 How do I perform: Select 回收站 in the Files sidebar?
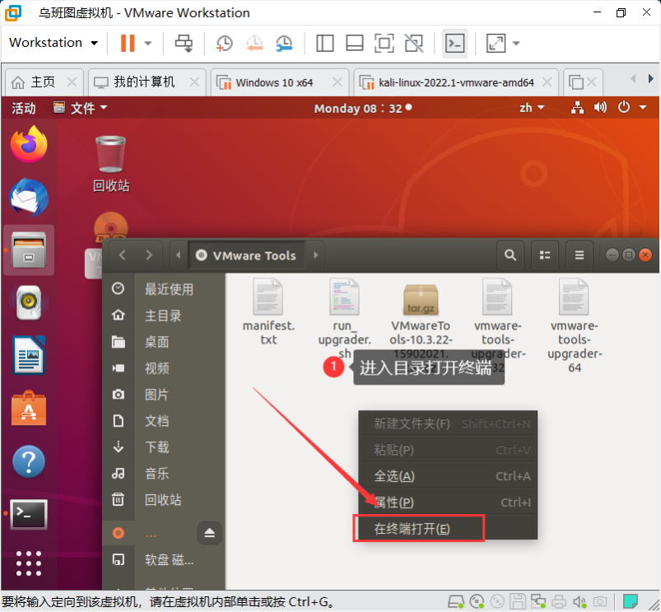click(x=165, y=500)
